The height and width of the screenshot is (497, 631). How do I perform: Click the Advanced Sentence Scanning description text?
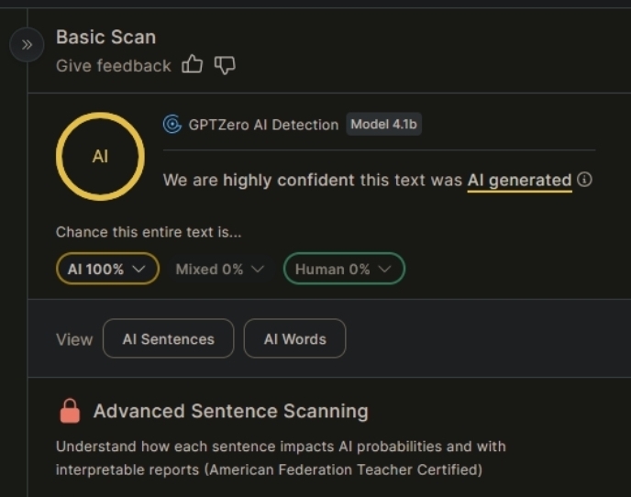click(280, 458)
